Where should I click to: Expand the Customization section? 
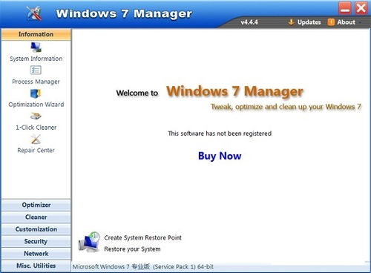[36, 229]
